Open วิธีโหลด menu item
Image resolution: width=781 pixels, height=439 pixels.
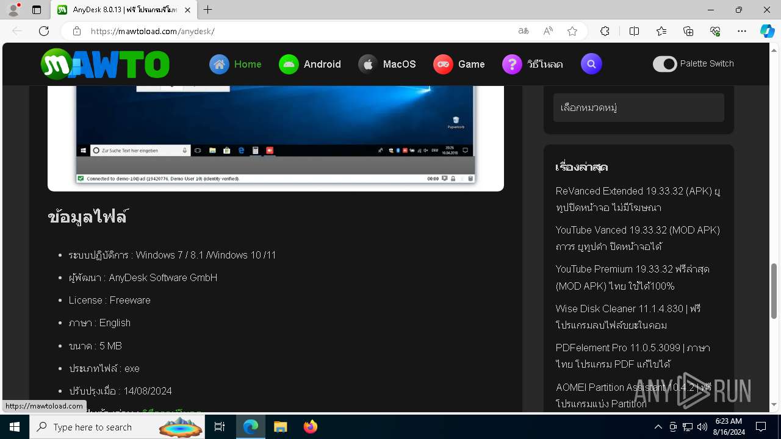[545, 64]
